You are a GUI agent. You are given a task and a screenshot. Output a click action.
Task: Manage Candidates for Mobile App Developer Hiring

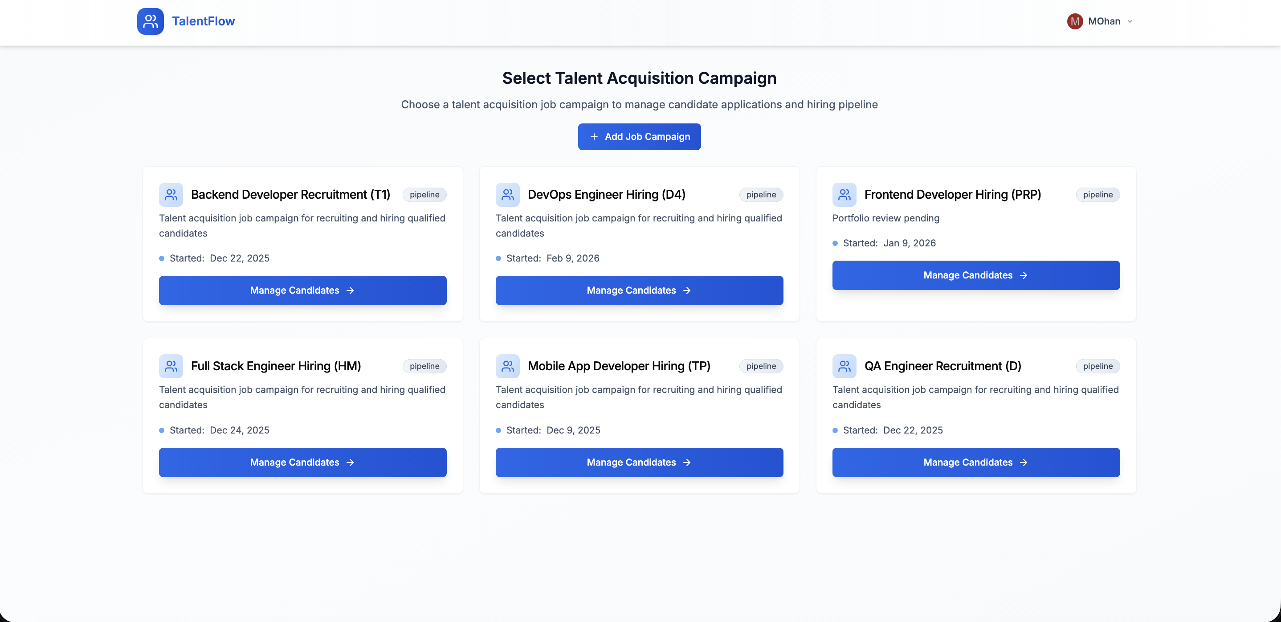coord(639,462)
